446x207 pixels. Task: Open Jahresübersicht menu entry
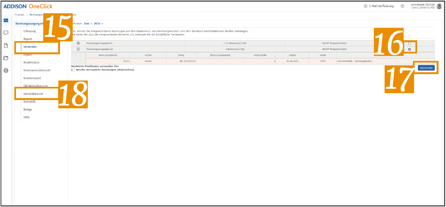[33, 94]
